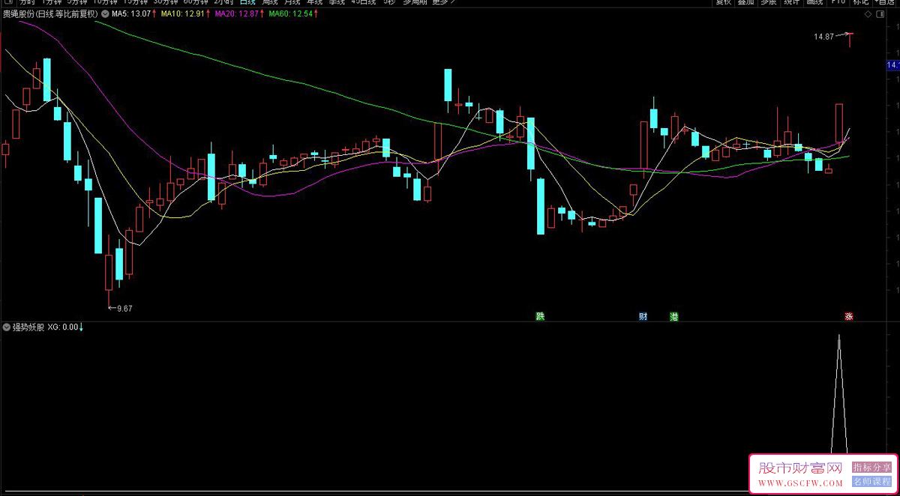Click the blue 财 event marker
The image size is (900, 496).
[643, 316]
